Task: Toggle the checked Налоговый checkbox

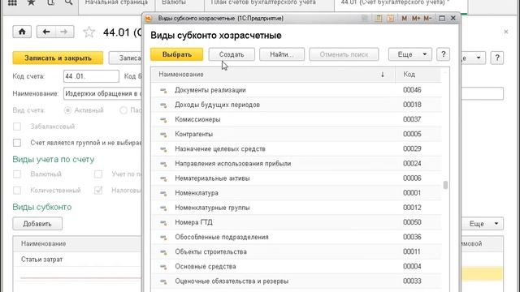Action: [x=98, y=191]
